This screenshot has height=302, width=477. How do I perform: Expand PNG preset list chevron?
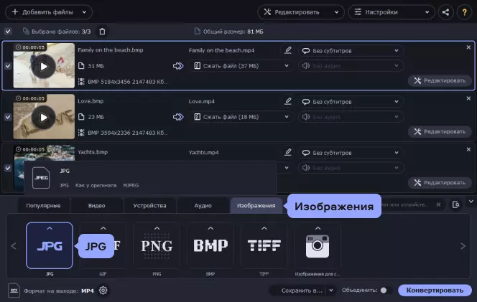(157, 228)
